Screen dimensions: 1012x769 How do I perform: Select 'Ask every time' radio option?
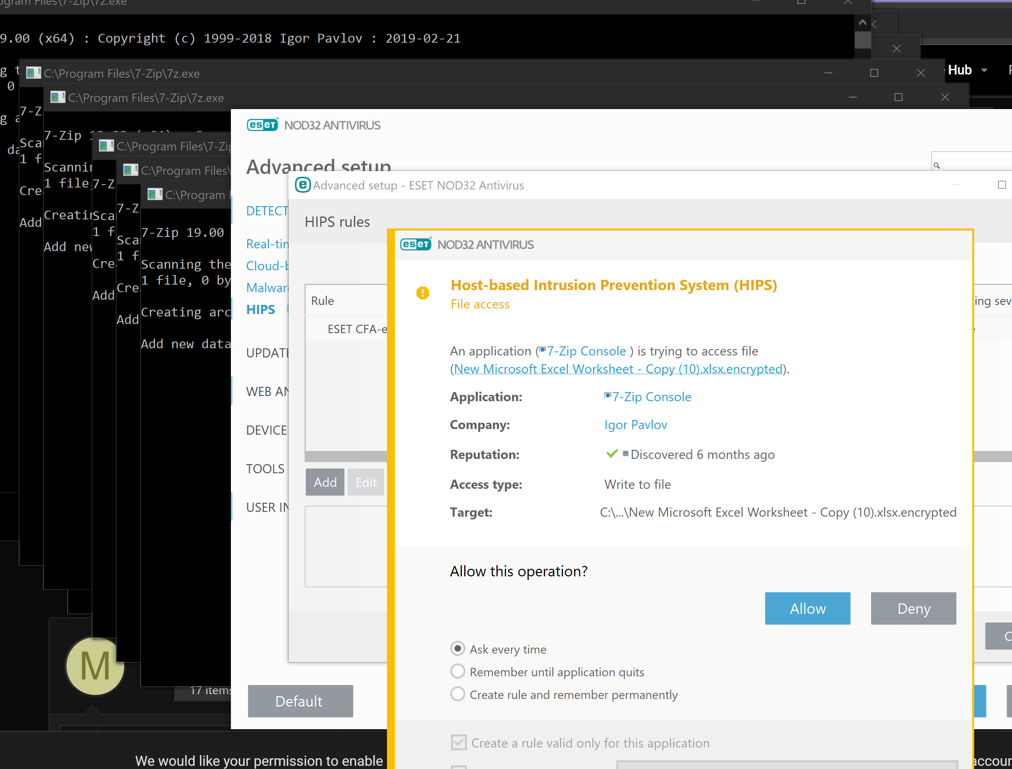(458, 649)
